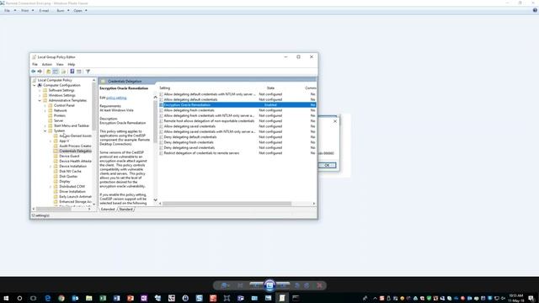Rotate the photo counterclockwise

click(x=297, y=285)
